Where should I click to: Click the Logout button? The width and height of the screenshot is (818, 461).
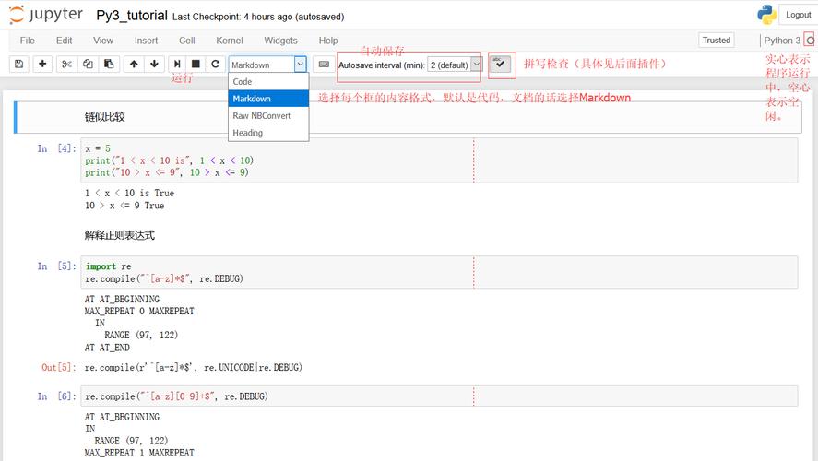pos(798,15)
